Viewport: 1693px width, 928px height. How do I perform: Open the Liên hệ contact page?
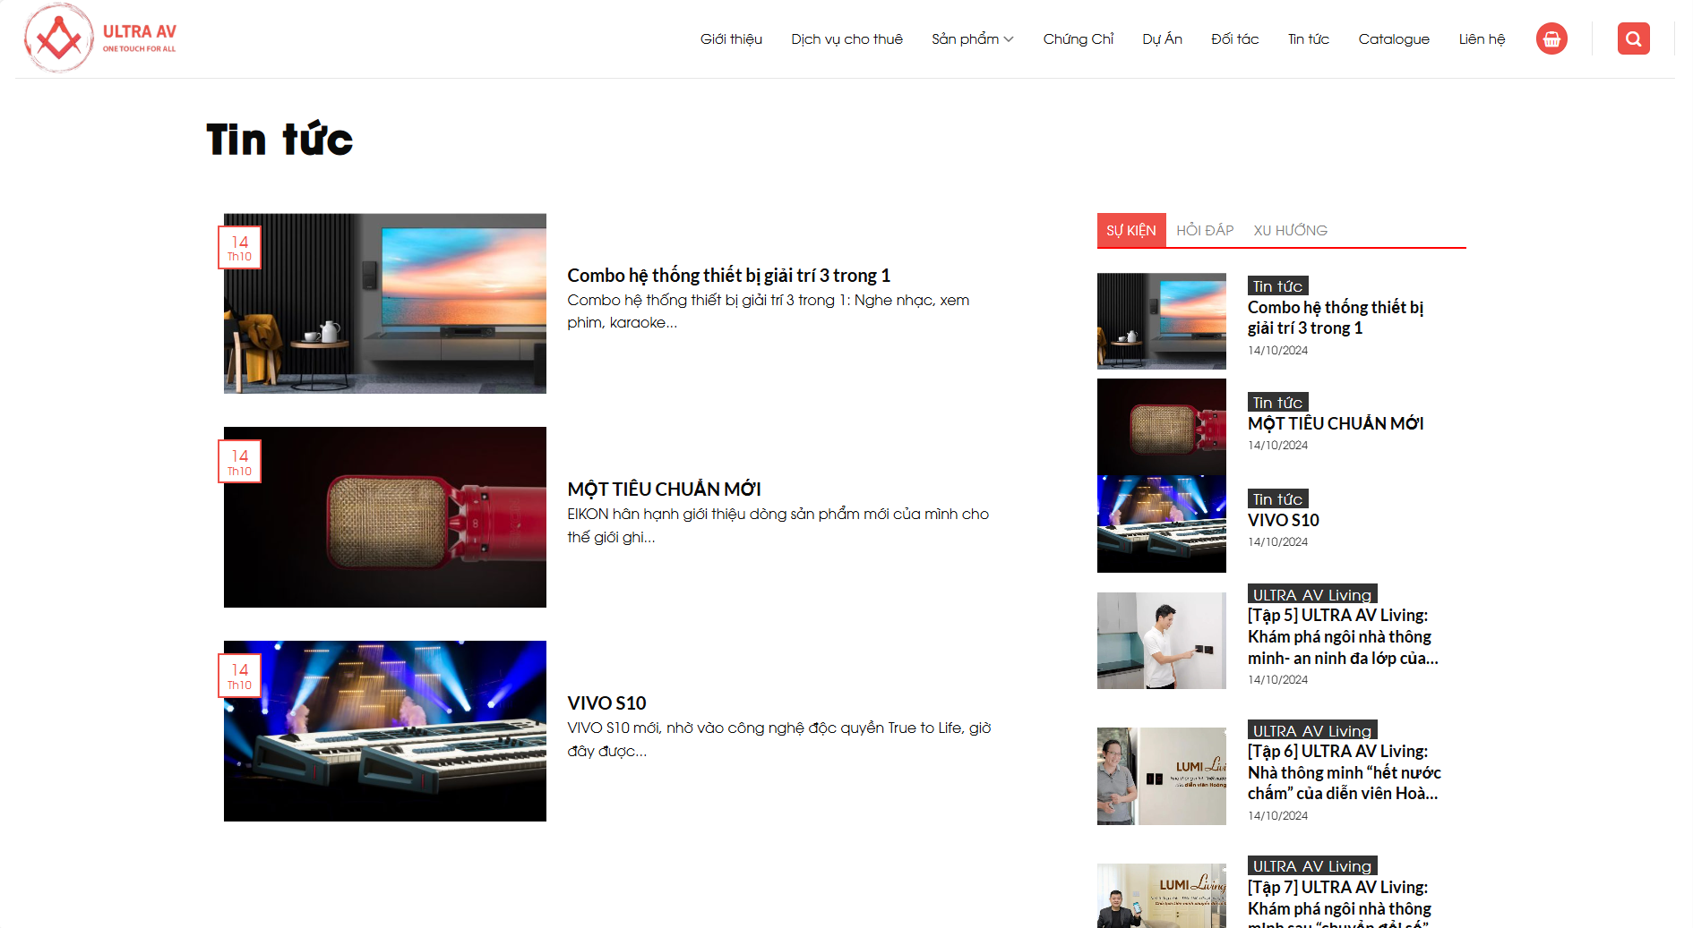1482,38
